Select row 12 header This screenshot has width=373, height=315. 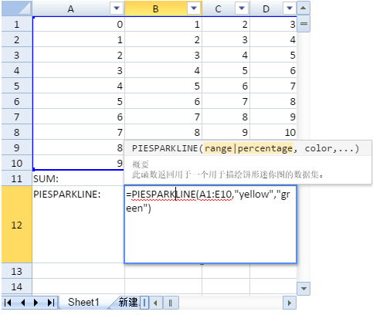pyautogui.click(x=17, y=225)
